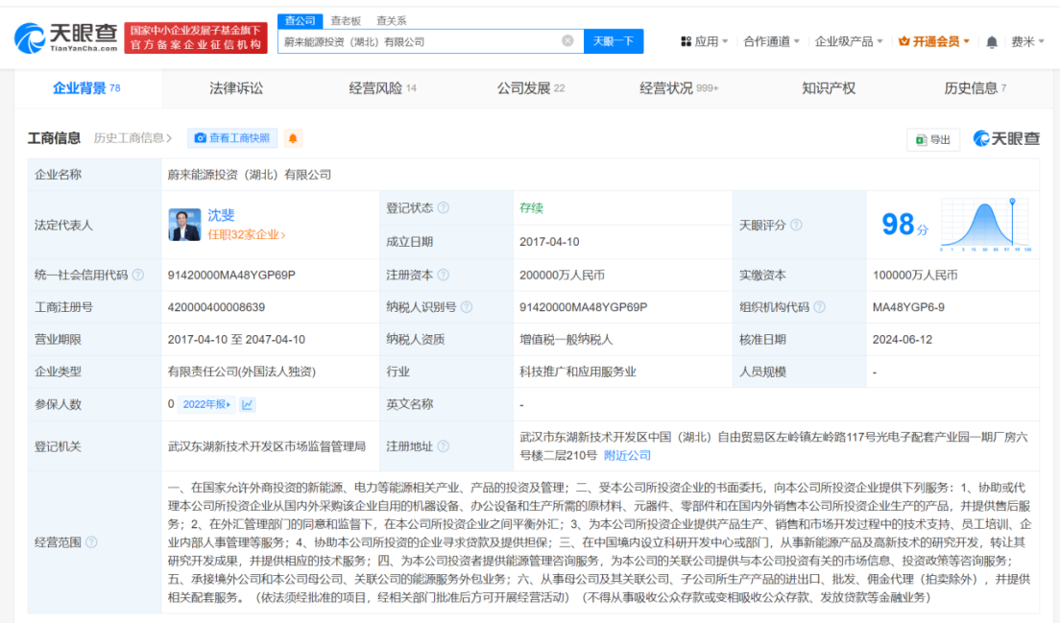The height and width of the screenshot is (624, 1060).
Task: Clear the search box with the x icon
Action: pyautogui.click(x=566, y=41)
